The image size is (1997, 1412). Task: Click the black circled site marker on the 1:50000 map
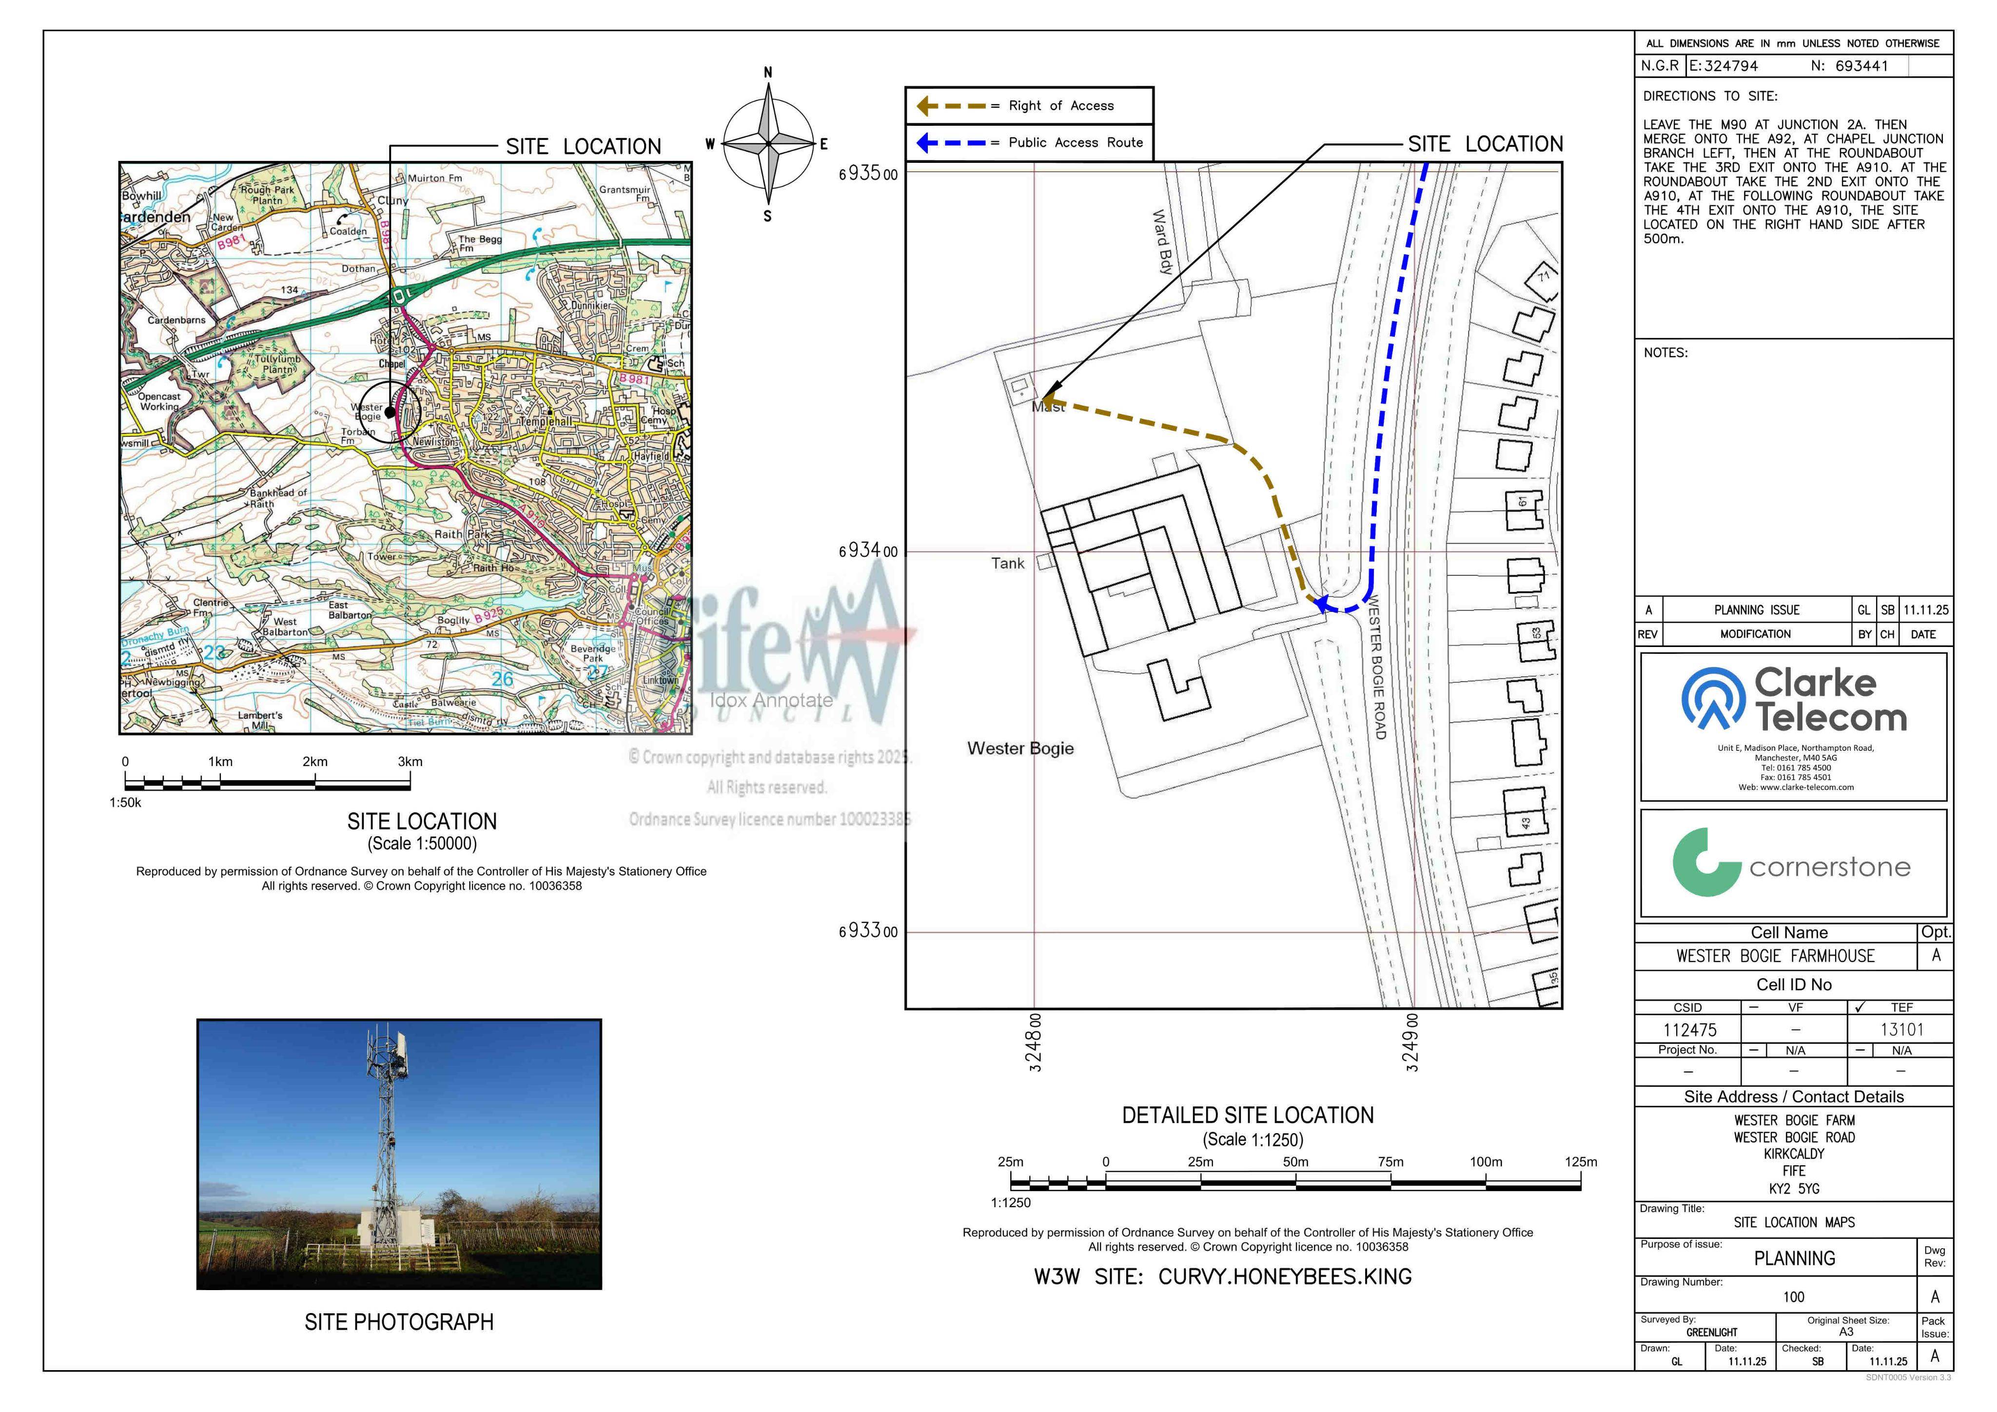point(391,412)
